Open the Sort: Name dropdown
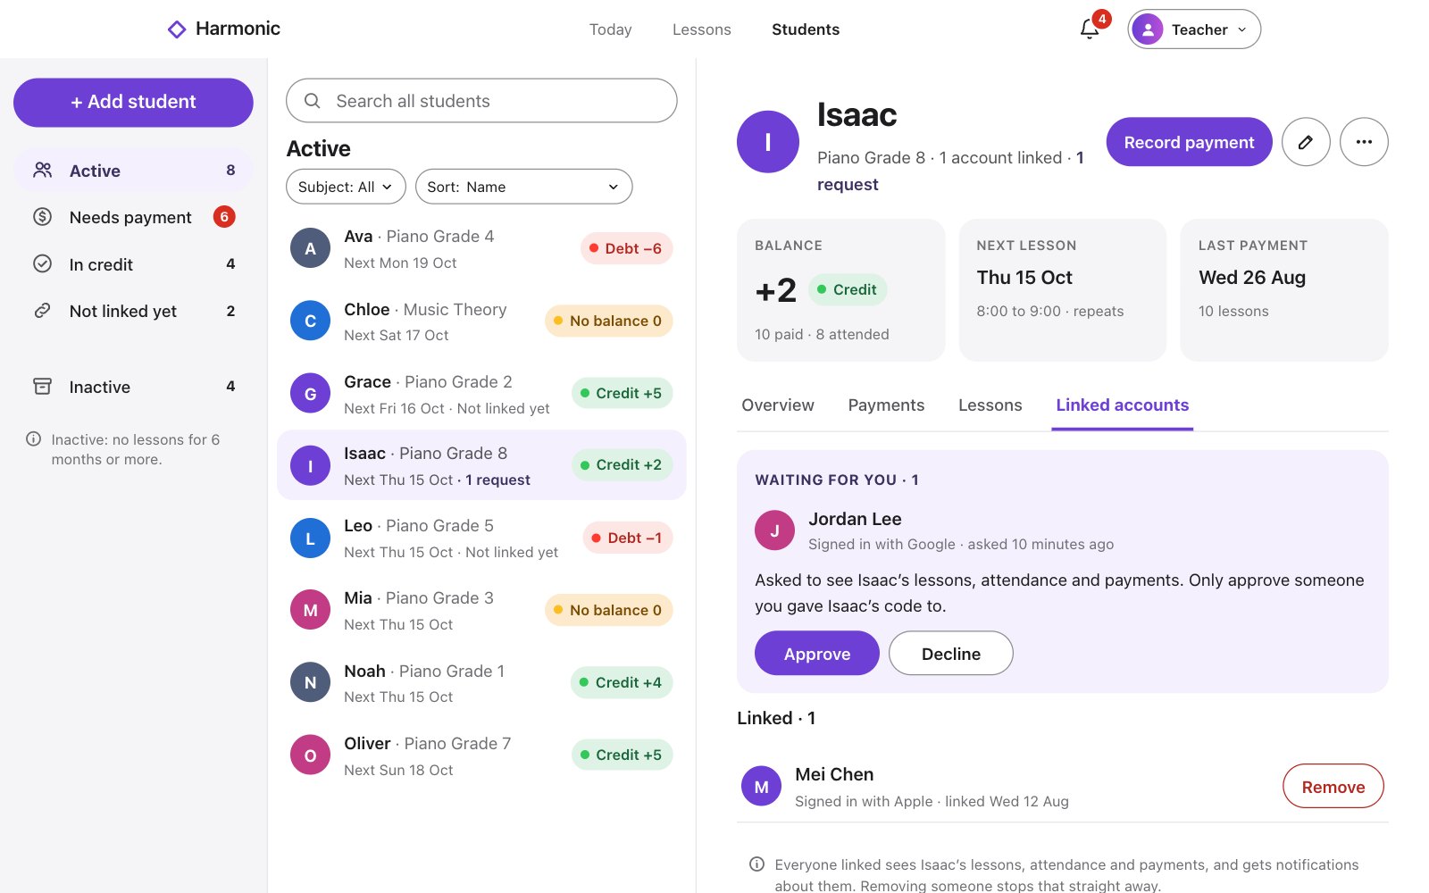Image resolution: width=1429 pixels, height=893 pixels. tap(523, 187)
